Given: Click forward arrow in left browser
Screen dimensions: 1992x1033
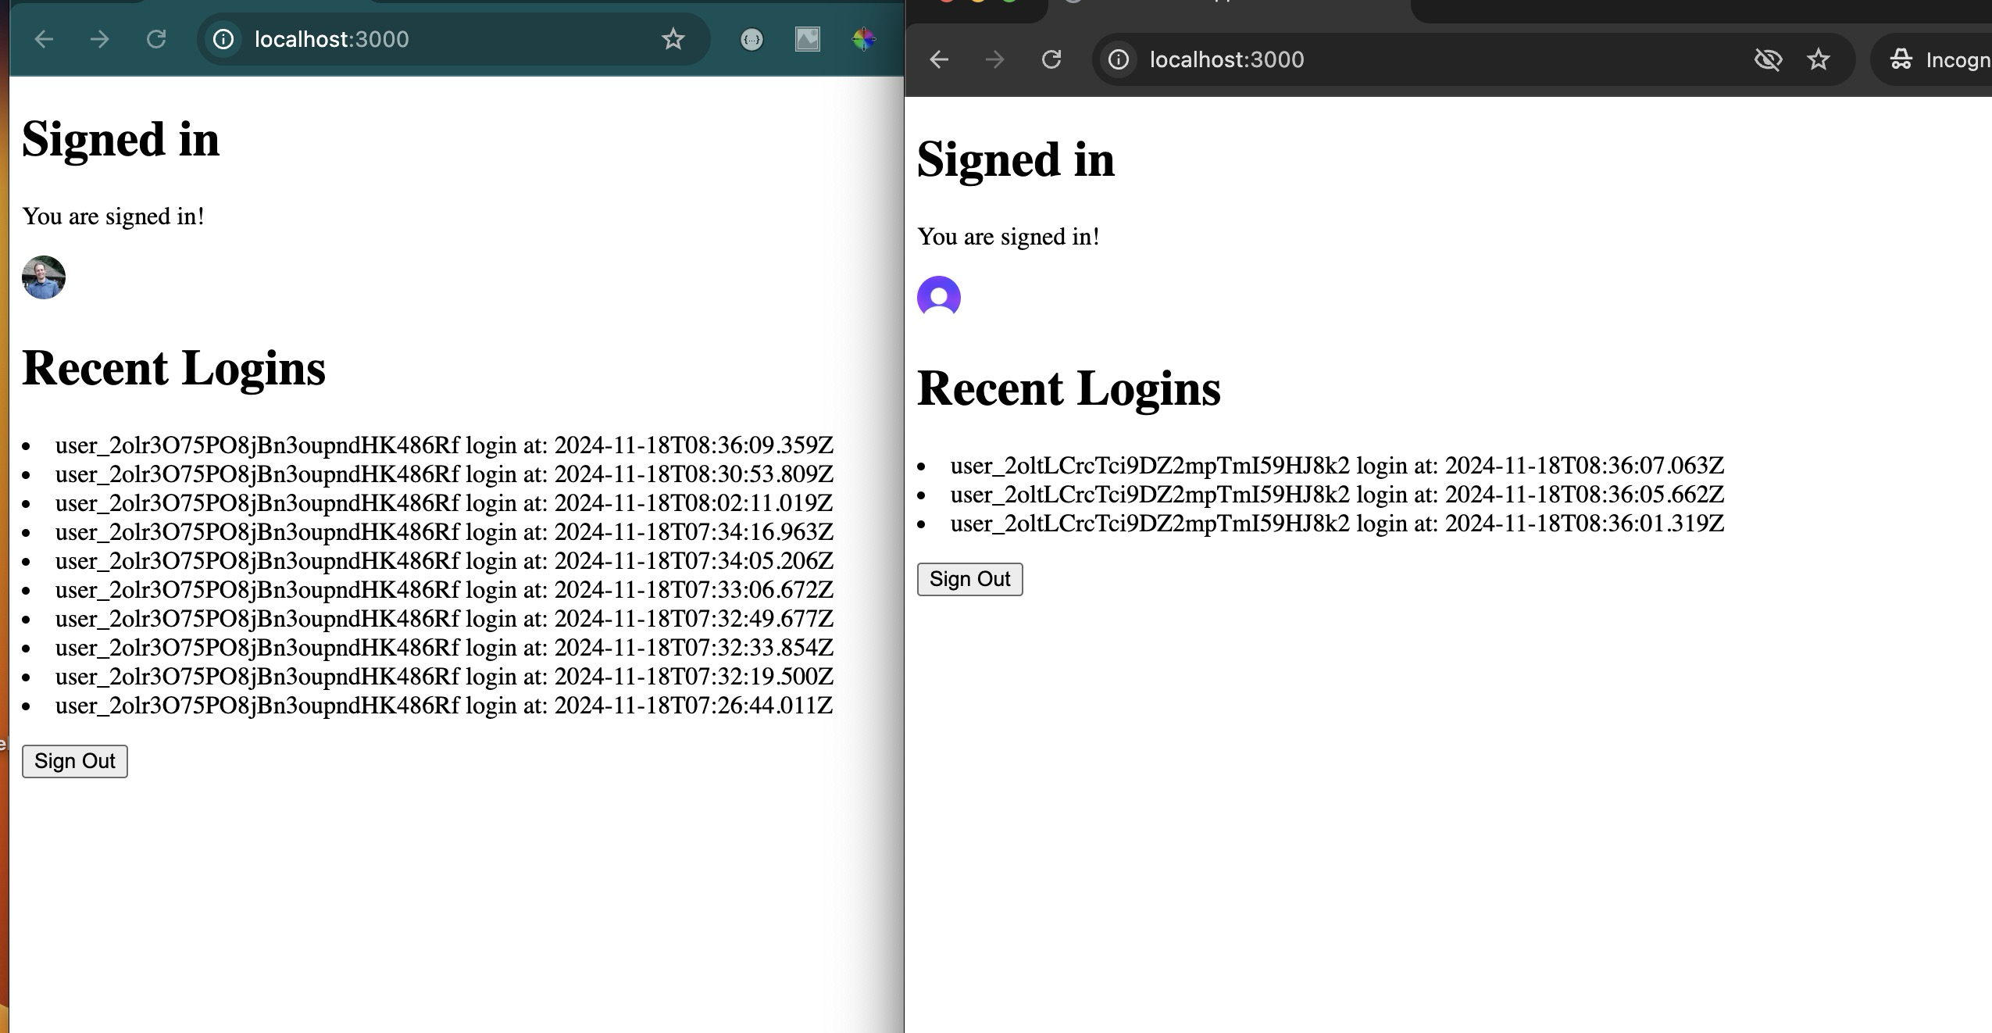Looking at the screenshot, I should [99, 39].
